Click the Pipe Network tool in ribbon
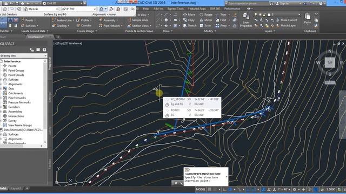Viewport: 346px width, 194px height. coord(110,26)
